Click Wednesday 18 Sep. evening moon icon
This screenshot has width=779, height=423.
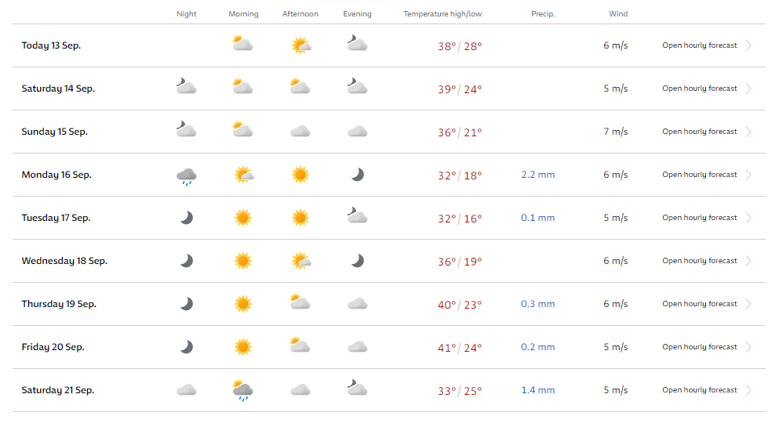coord(357,261)
